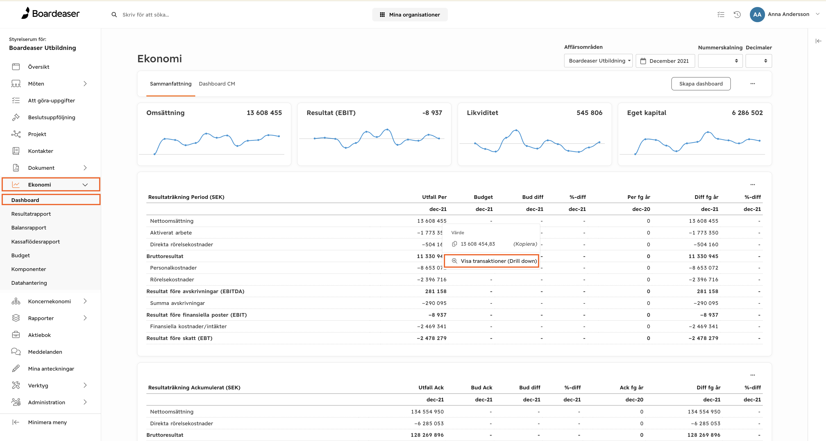This screenshot has height=441, width=826.
Task: Click the Projekt network icon
Action: [16, 134]
